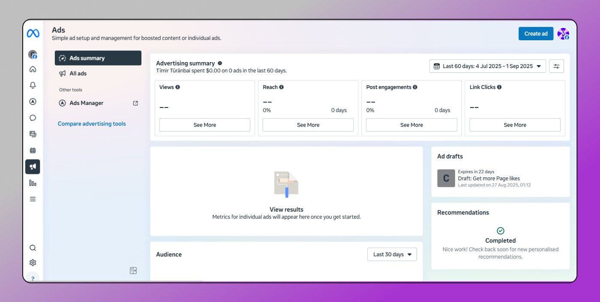
Task: Open All tools hamburger icon
Action: 33,199
